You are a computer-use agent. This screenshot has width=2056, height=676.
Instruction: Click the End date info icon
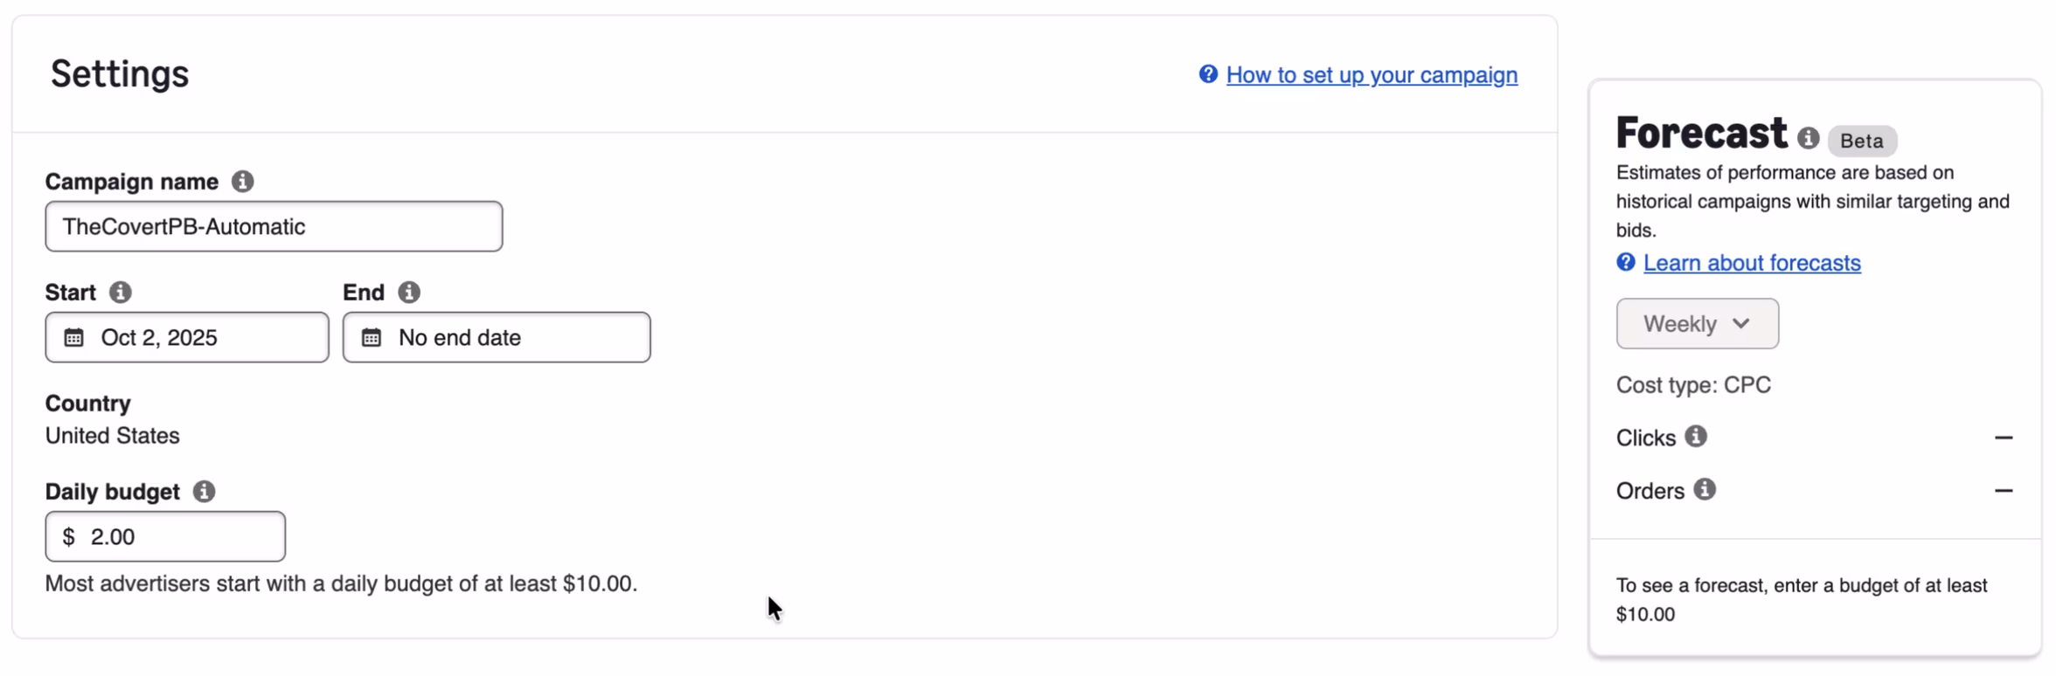point(409,293)
